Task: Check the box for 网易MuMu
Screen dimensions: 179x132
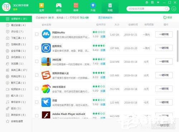Action: (37, 34)
